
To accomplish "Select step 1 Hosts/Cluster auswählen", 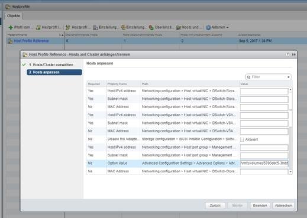I will pyautogui.click(x=51, y=65).
